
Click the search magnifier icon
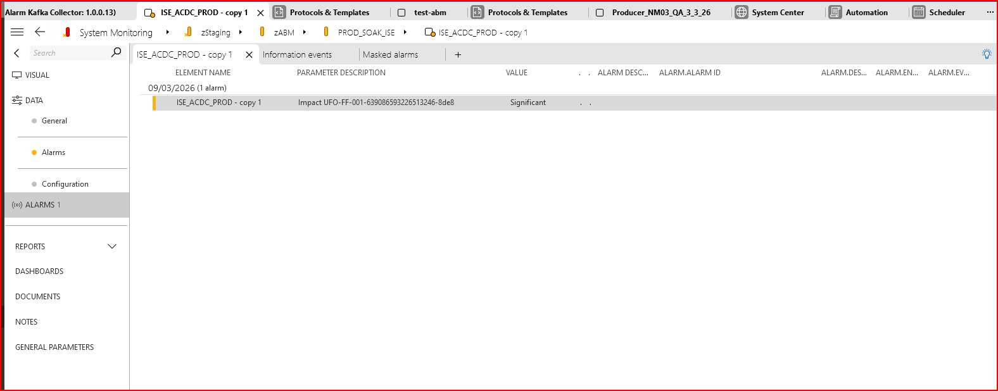[116, 53]
